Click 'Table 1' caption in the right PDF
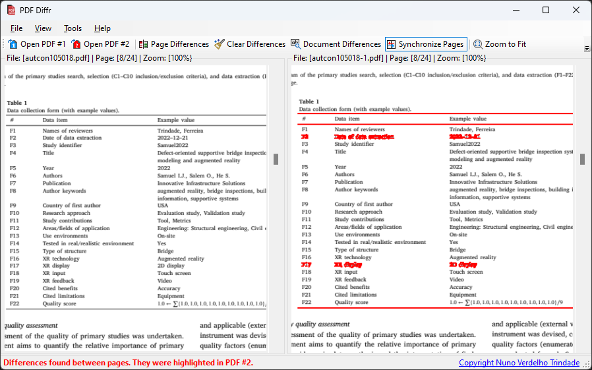592x370 pixels. [309, 102]
